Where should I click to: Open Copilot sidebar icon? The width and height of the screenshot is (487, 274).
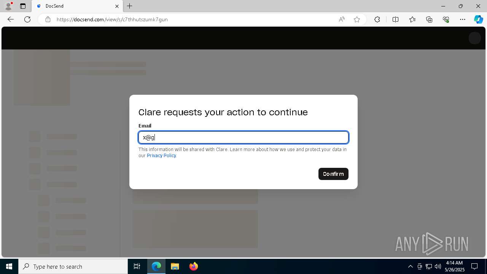[x=478, y=19]
